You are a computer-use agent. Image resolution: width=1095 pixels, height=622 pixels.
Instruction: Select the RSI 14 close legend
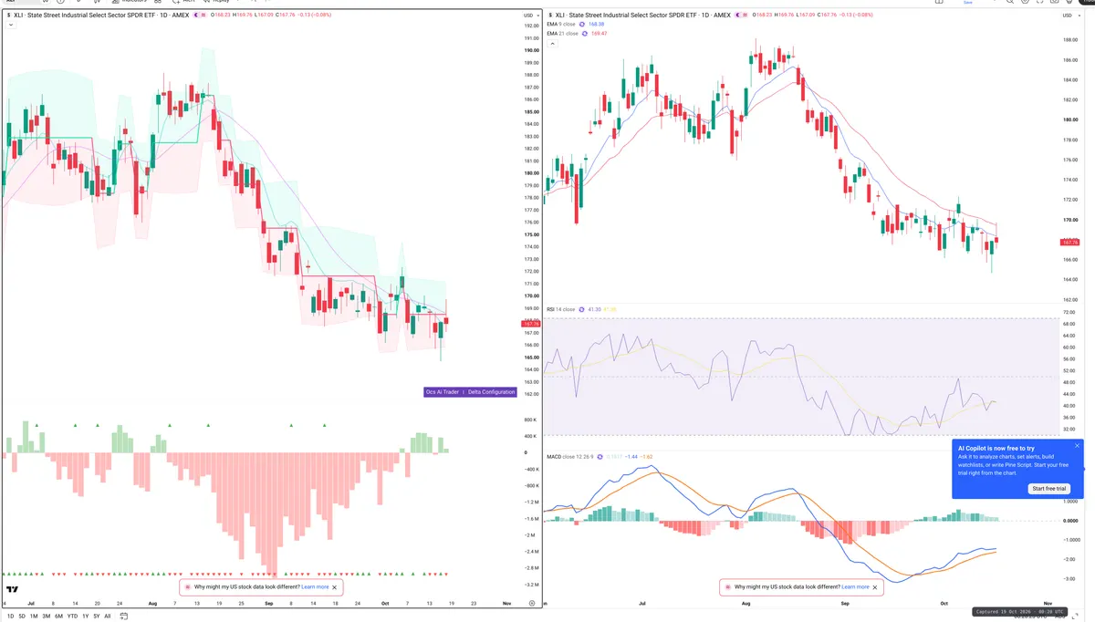[560, 309]
